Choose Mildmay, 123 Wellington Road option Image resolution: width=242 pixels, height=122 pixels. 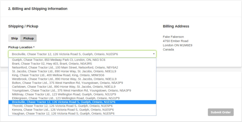[x=82, y=94]
